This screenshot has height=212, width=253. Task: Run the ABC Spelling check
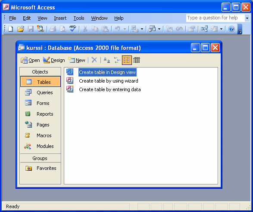(x=72, y=29)
